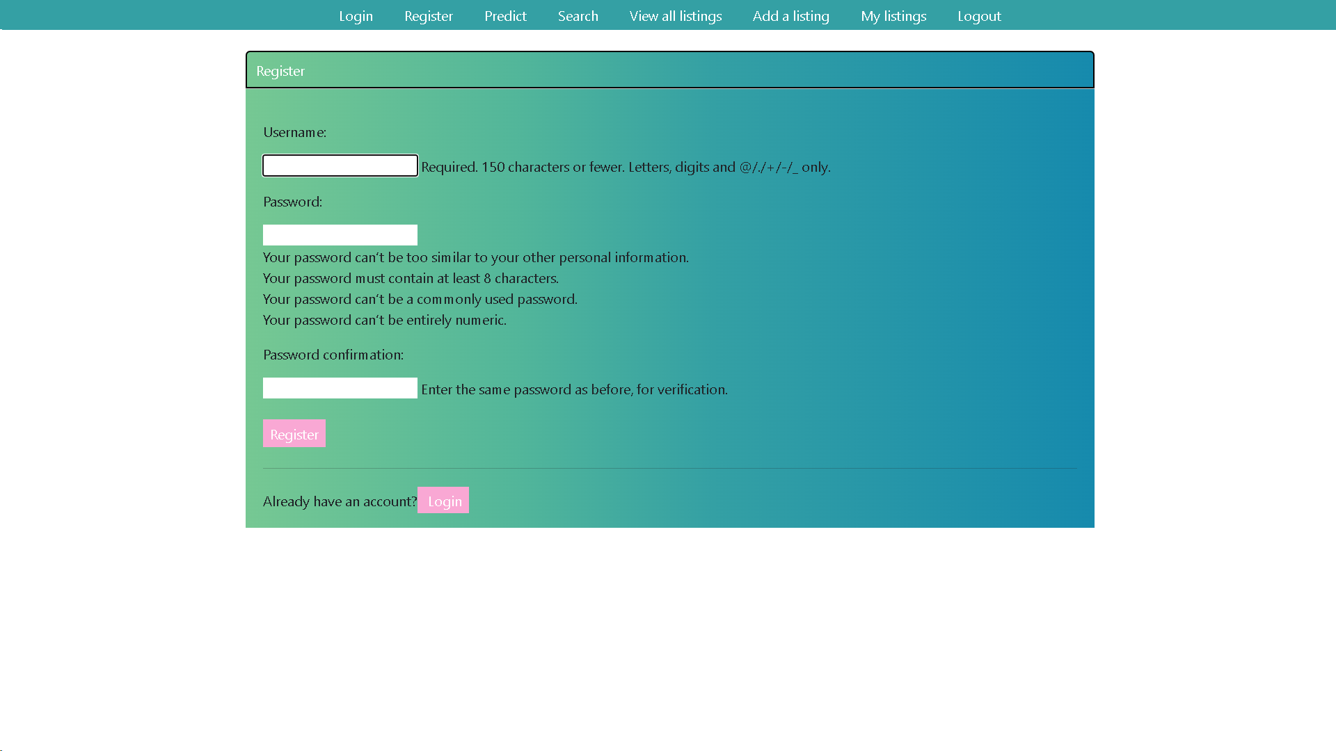Select the Password confirmation input box
Viewport: 1336px width, 751px height.
pos(340,388)
